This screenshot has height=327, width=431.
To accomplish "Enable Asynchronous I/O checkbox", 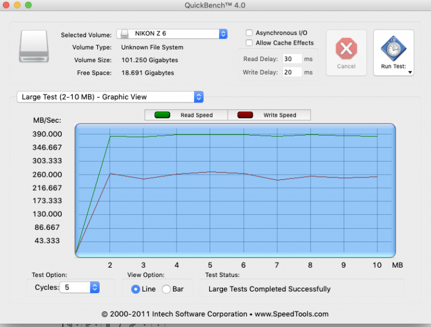I will click(x=249, y=33).
